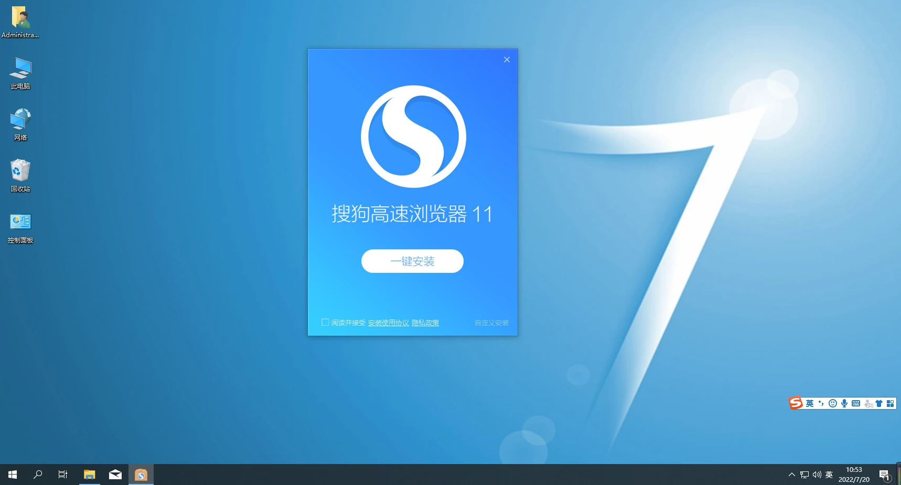Select the 控制面板 control panel icon

pyautogui.click(x=20, y=228)
